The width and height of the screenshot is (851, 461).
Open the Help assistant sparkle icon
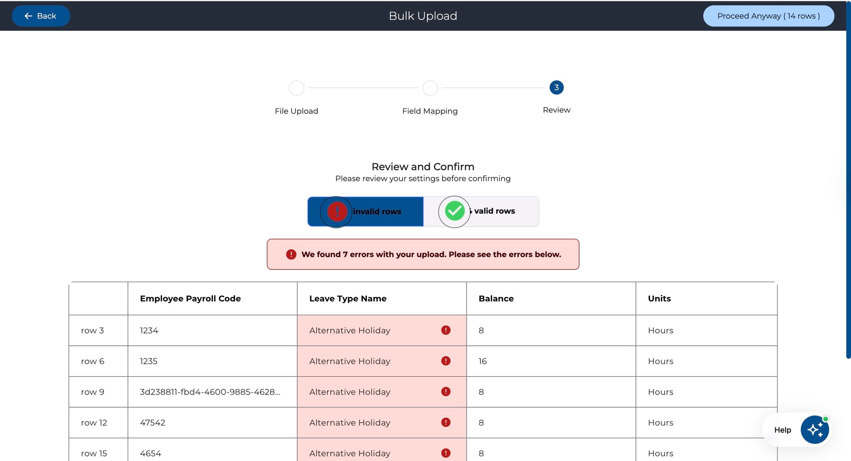815,430
